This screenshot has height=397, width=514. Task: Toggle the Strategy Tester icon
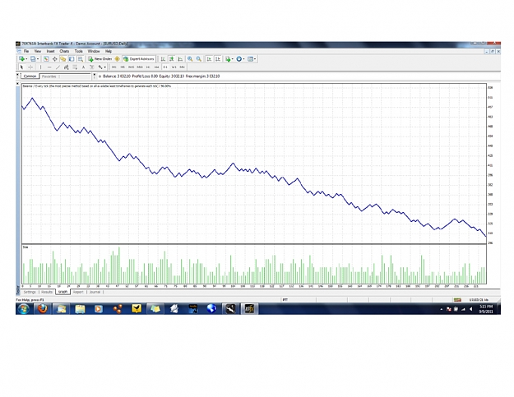(x=81, y=59)
